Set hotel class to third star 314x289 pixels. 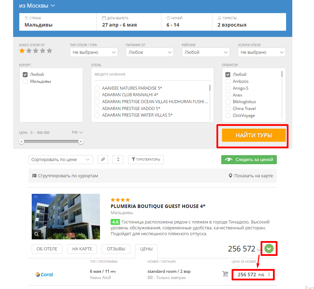point(36,51)
